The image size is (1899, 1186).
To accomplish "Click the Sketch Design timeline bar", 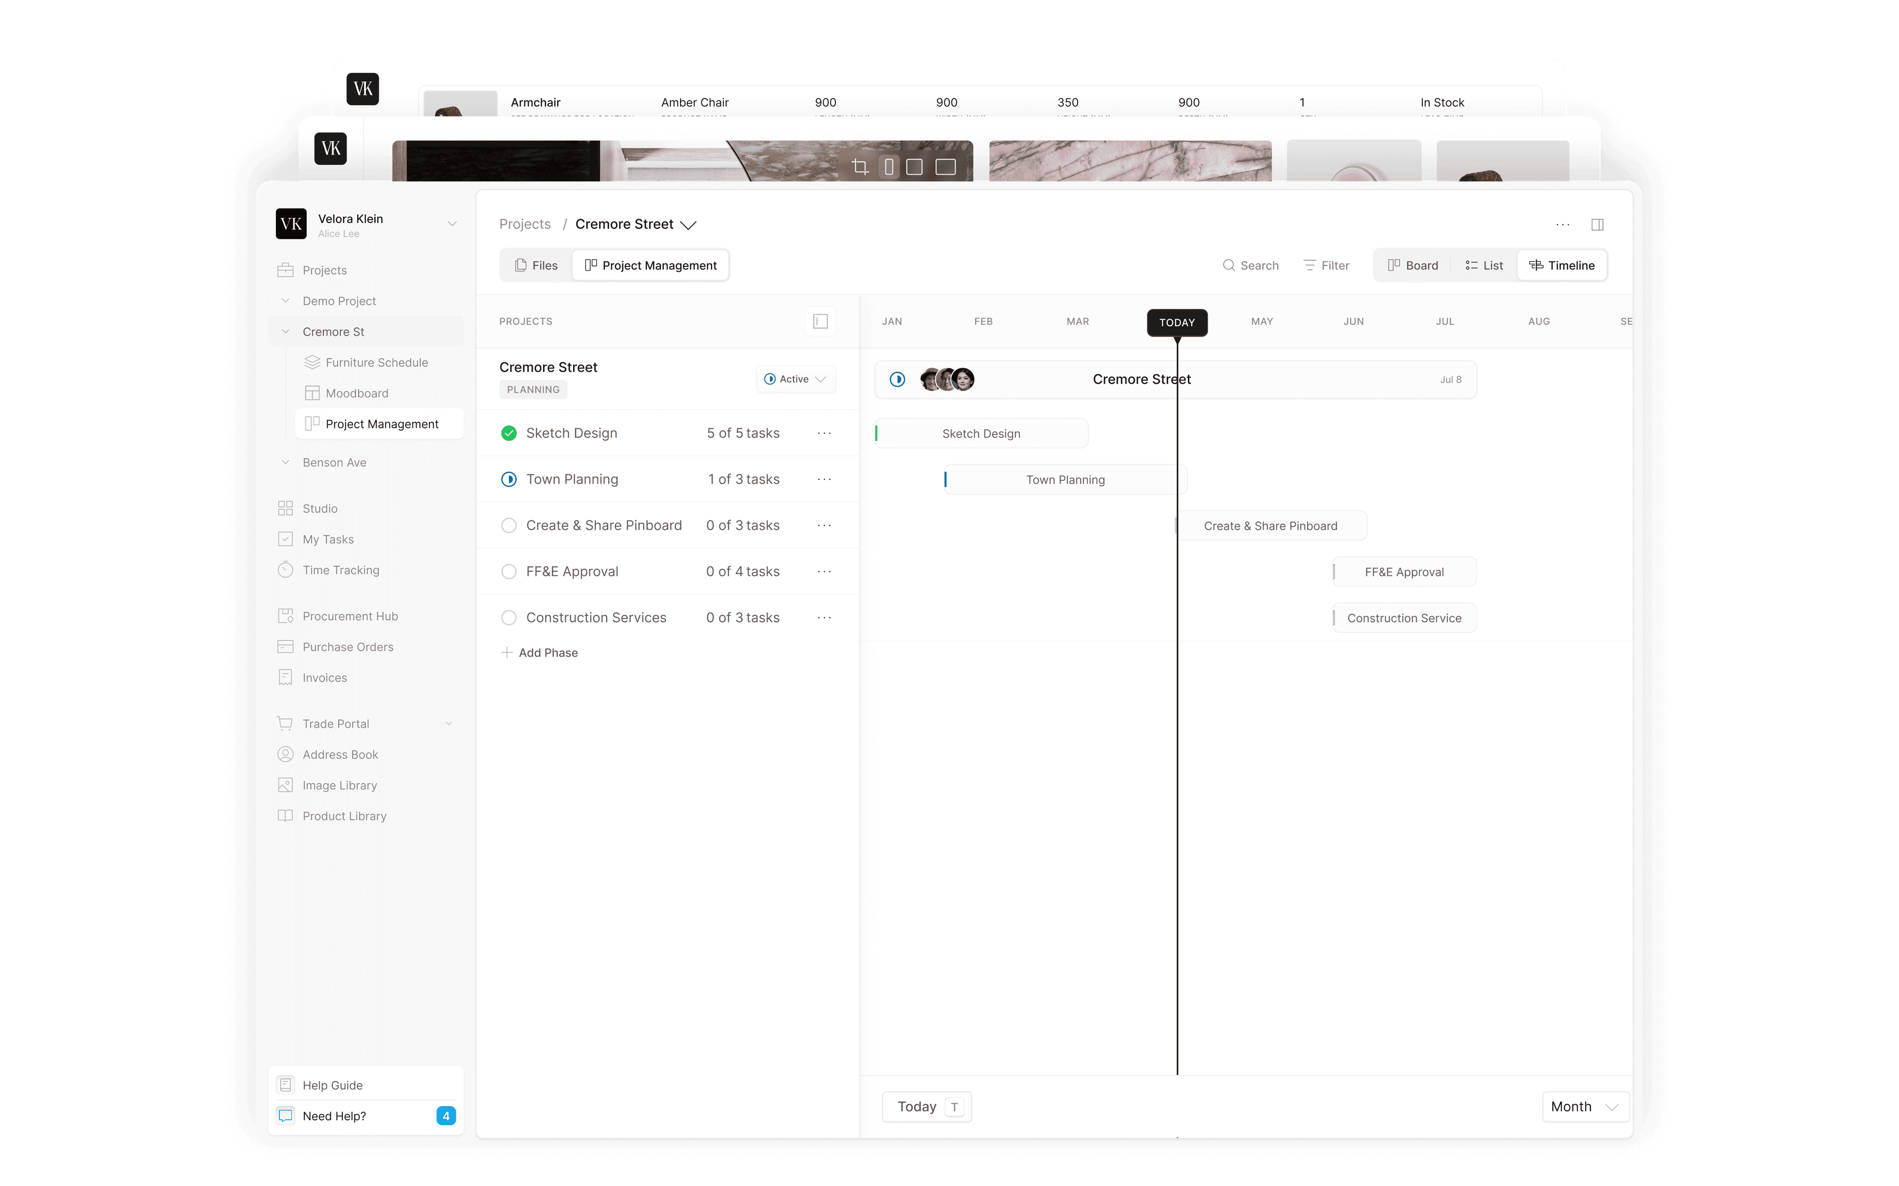I will point(981,434).
